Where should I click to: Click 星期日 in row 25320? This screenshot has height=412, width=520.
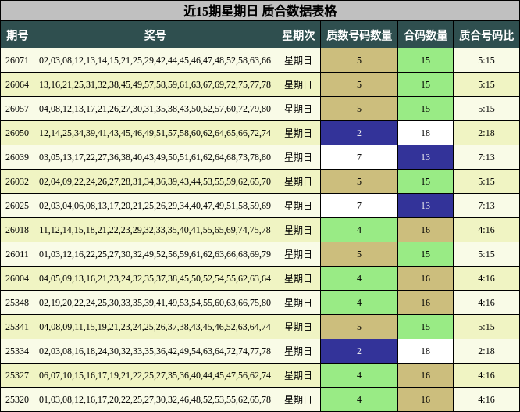298,399
